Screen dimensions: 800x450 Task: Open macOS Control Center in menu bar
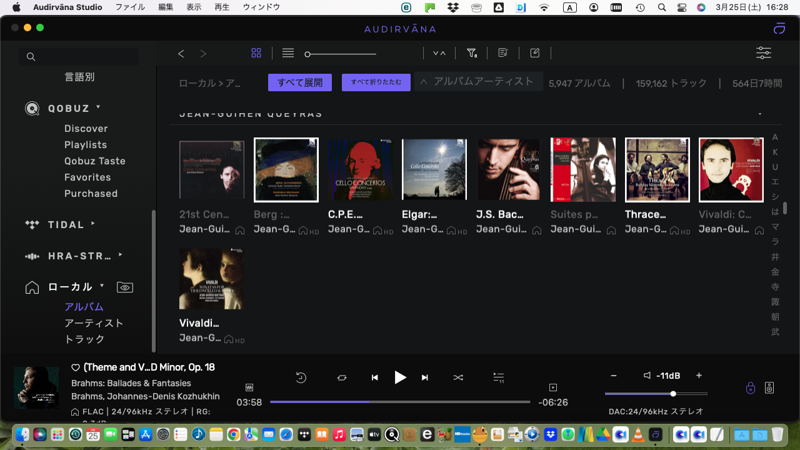click(x=681, y=7)
